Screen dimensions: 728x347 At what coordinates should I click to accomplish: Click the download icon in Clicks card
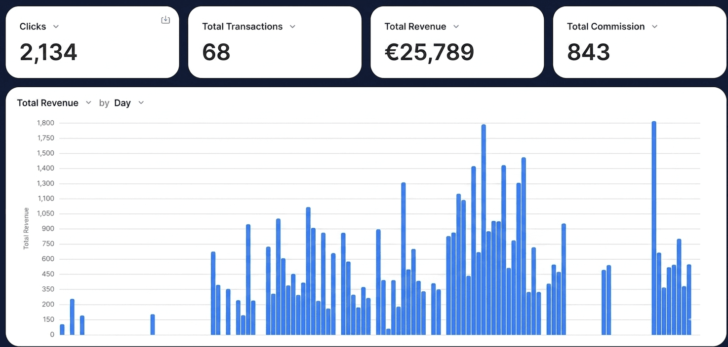[x=165, y=20]
